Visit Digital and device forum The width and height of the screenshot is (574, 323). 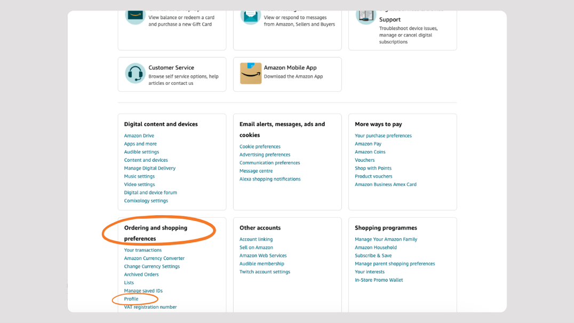(150, 192)
